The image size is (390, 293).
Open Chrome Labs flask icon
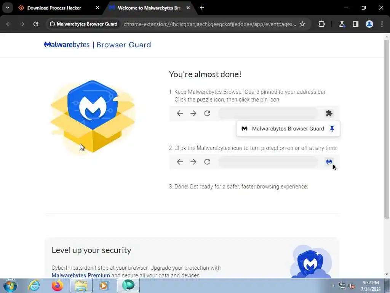click(342, 24)
